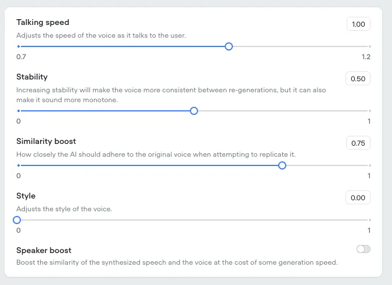Click the Style slider handle

pos(17,220)
